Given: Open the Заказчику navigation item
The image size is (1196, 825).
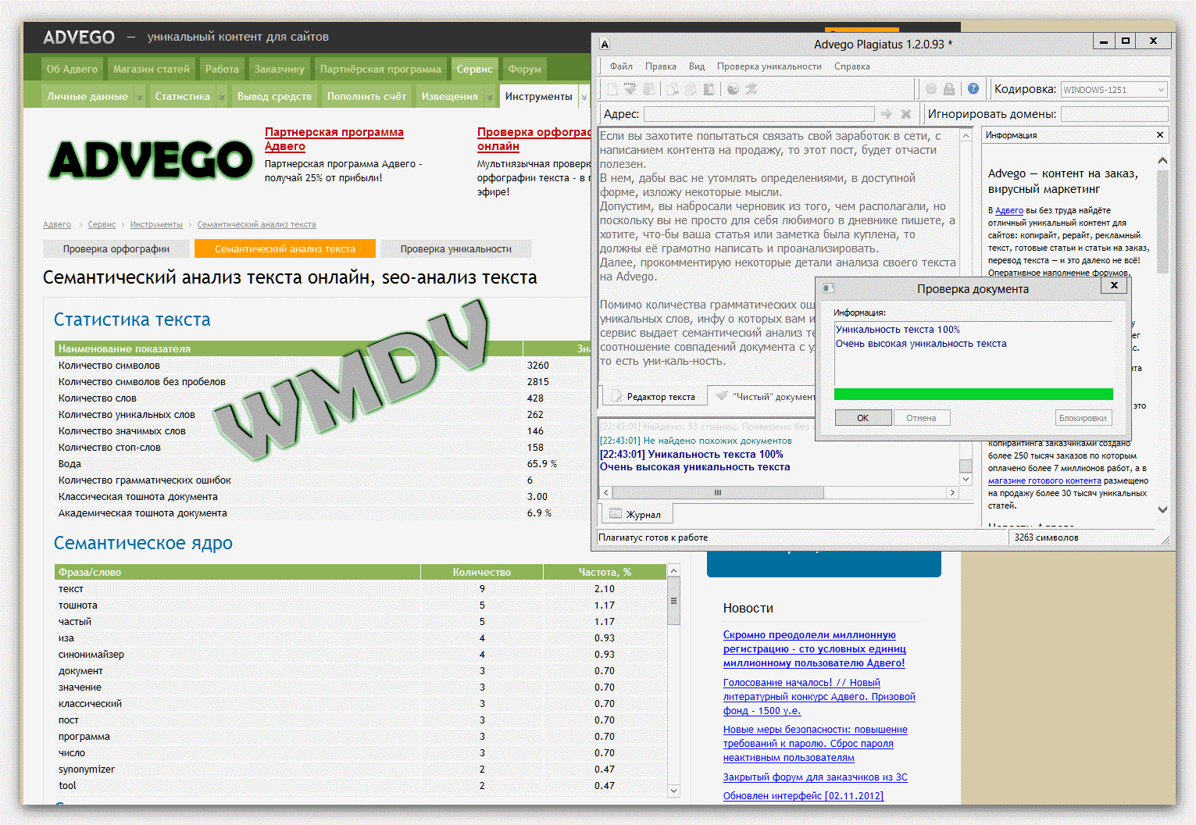Looking at the screenshot, I should (279, 69).
